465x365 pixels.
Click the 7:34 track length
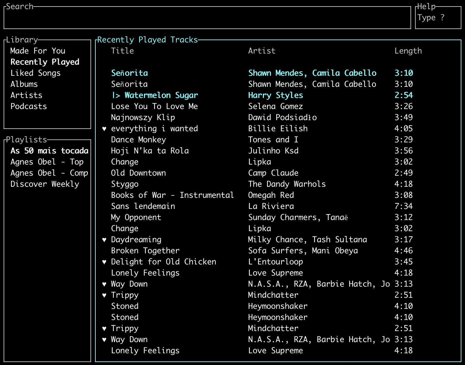[x=404, y=206]
